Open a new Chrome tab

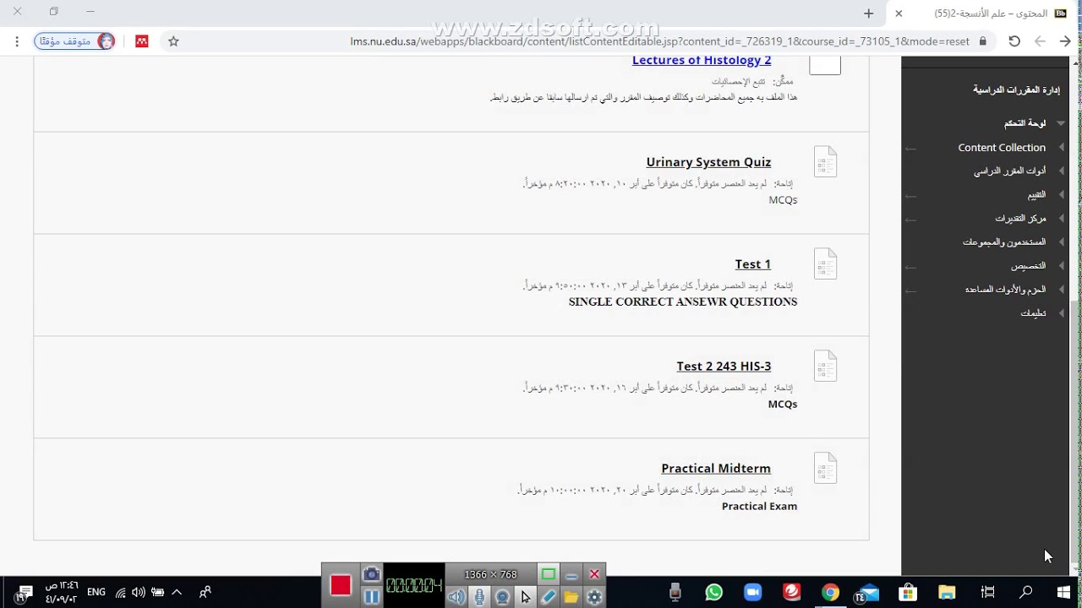[868, 13]
